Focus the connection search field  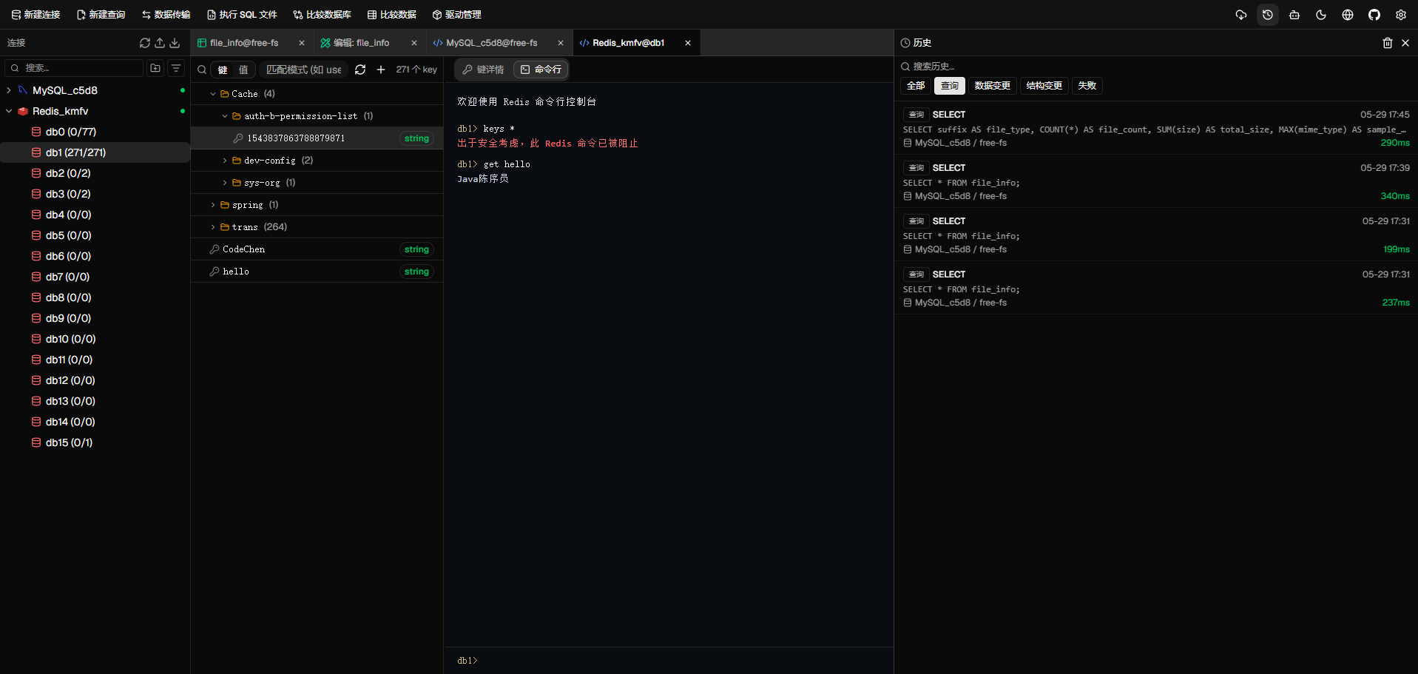[x=74, y=68]
